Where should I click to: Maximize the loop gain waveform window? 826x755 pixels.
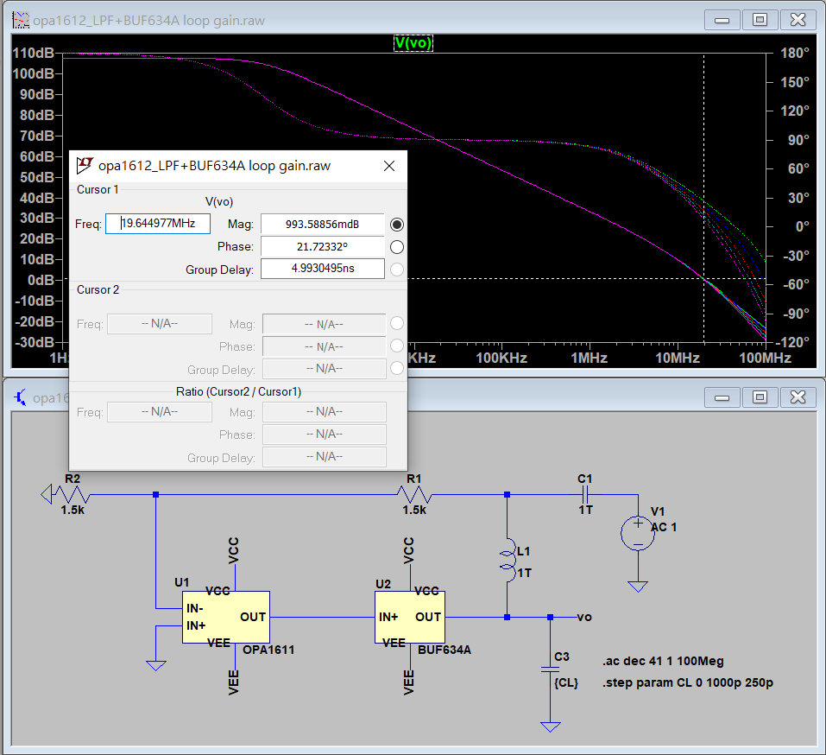click(x=760, y=20)
